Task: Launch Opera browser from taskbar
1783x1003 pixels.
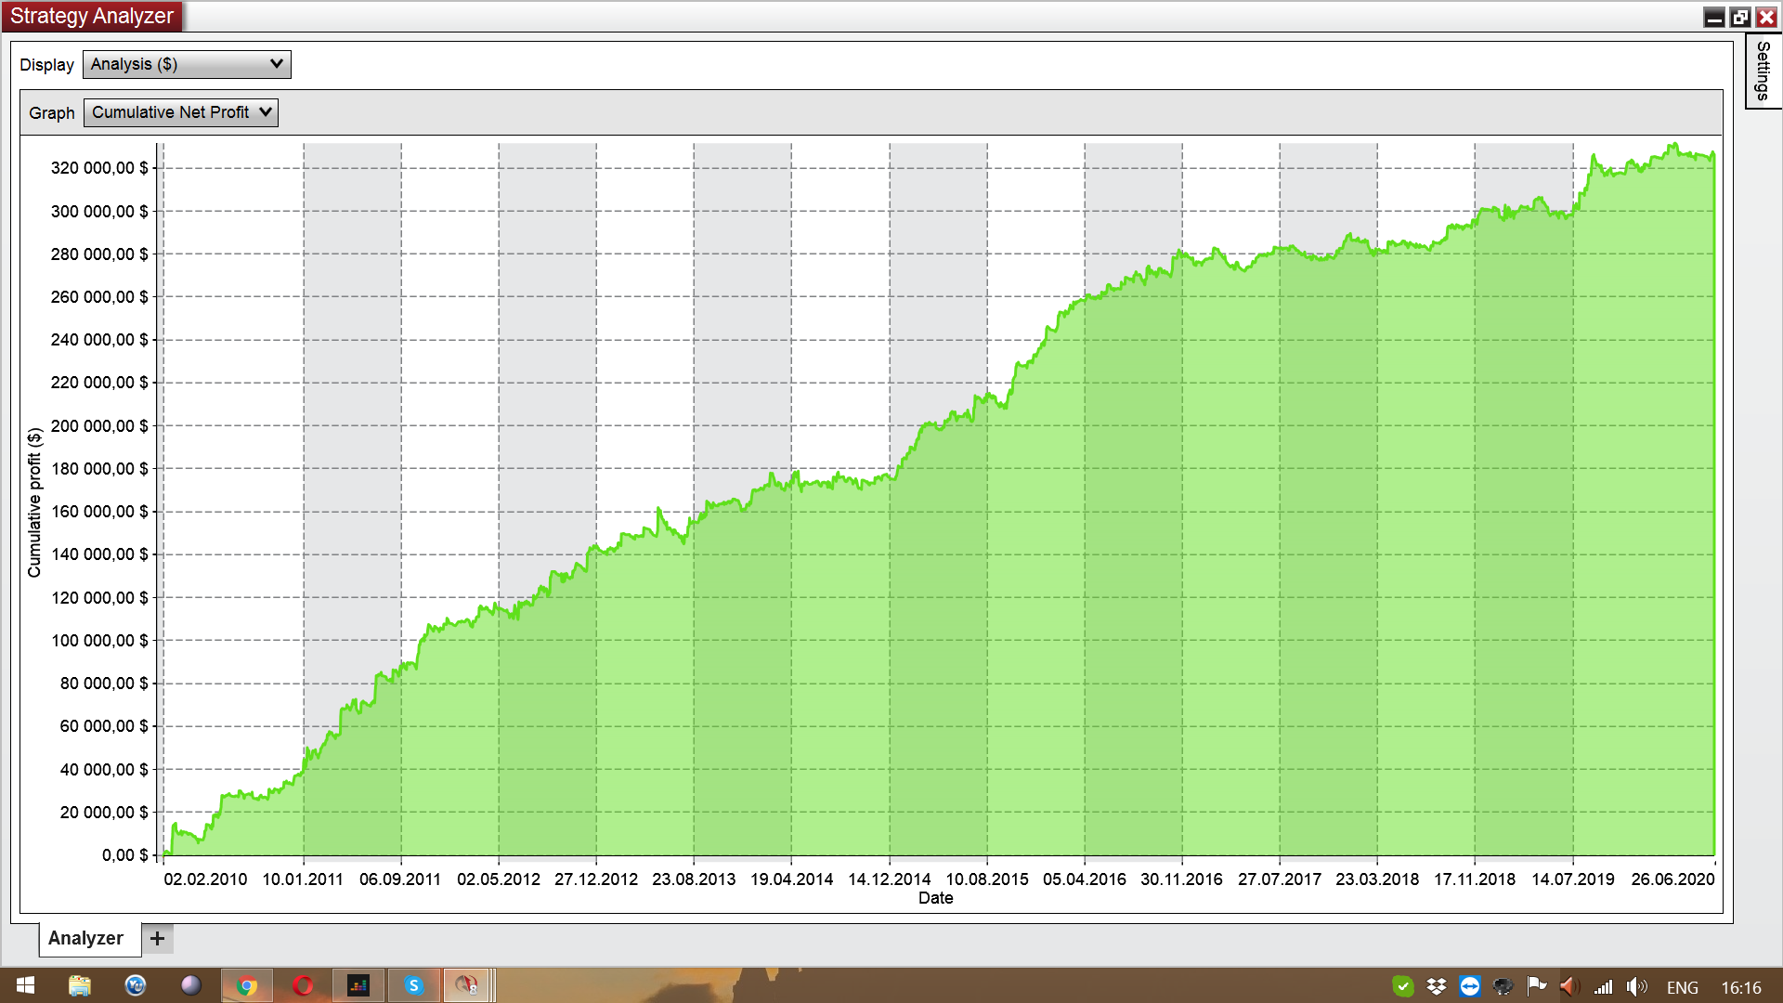Action: [x=303, y=985]
